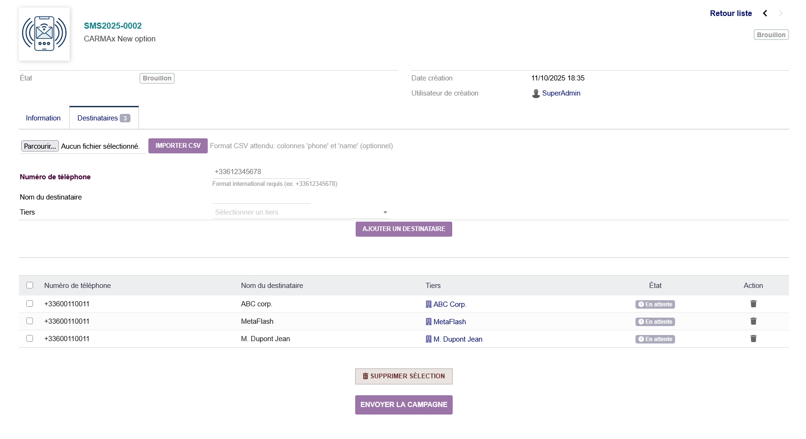This screenshot has height=439, width=806.
Task: Click building icon next to ABC Corp. tiers
Action: click(x=429, y=304)
